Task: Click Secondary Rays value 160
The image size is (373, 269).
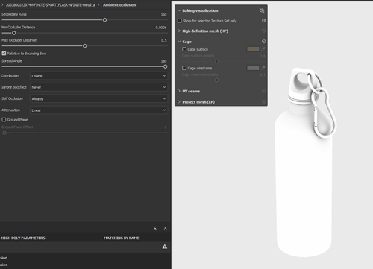Action: click(x=163, y=14)
